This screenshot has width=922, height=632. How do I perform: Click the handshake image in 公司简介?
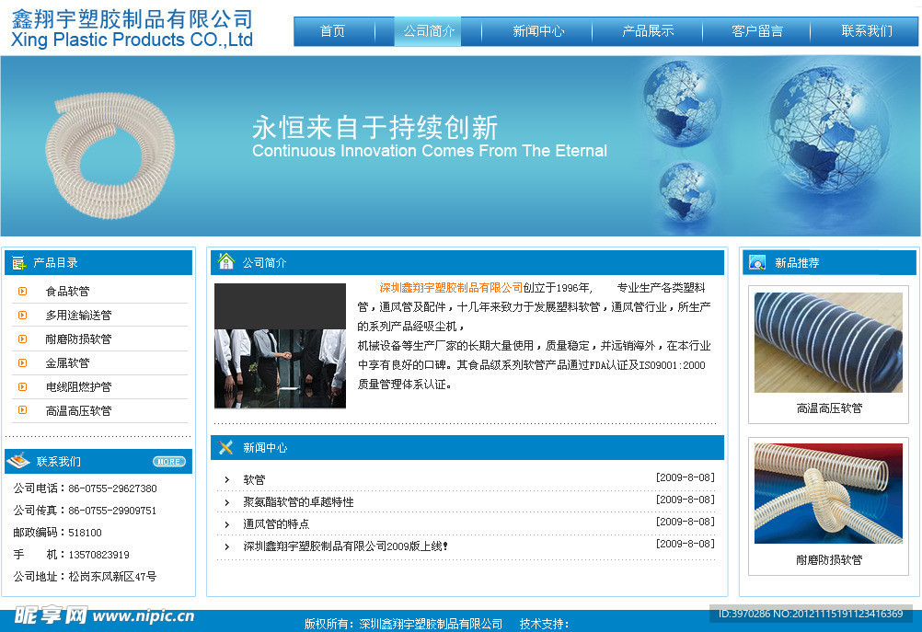(x=280, y=346)
